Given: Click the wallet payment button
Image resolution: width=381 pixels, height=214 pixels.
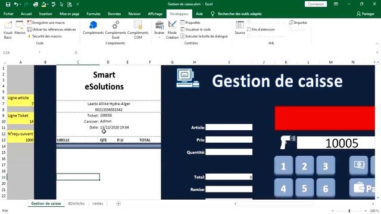Looking at the screenshot, I should click(362, 188).
